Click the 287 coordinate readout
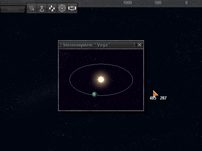Viewport: 202px width, 151px height. pos(163,98)
